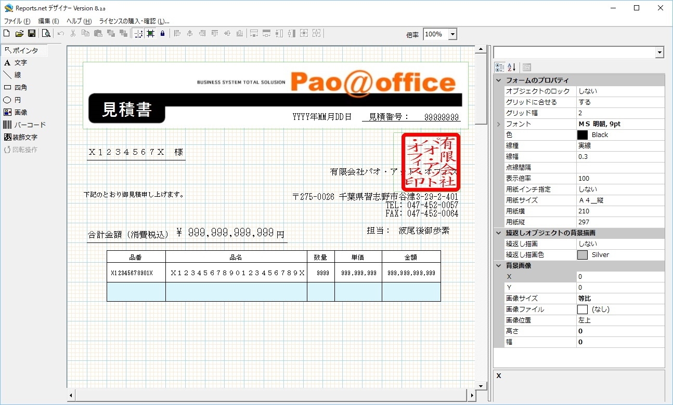This screenshot has width=673, height=405.
Task: Select the 円 (circle) drawing tool
Action: 16,100
